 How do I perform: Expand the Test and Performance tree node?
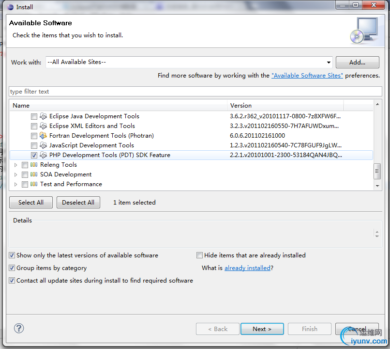click(x=15, y=184)
